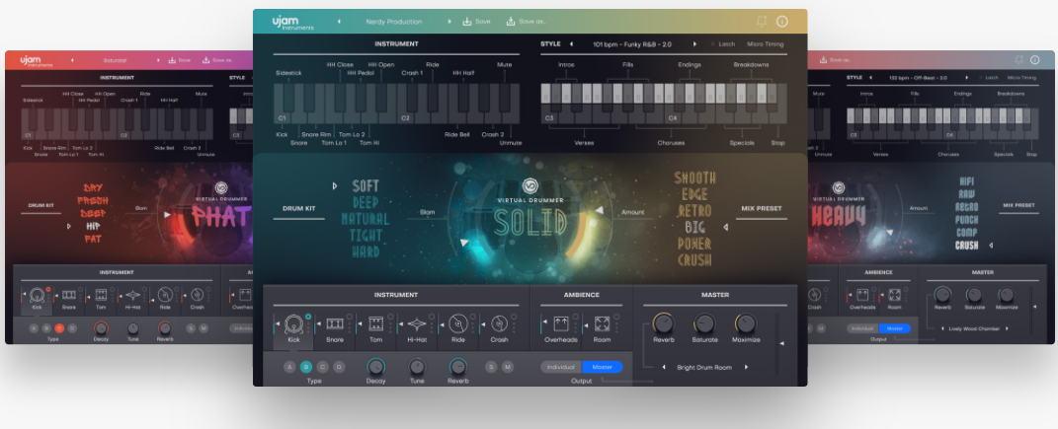Select the Tom drum icon in SOLID
This screenshot has height=429, width=1058.
375,323
